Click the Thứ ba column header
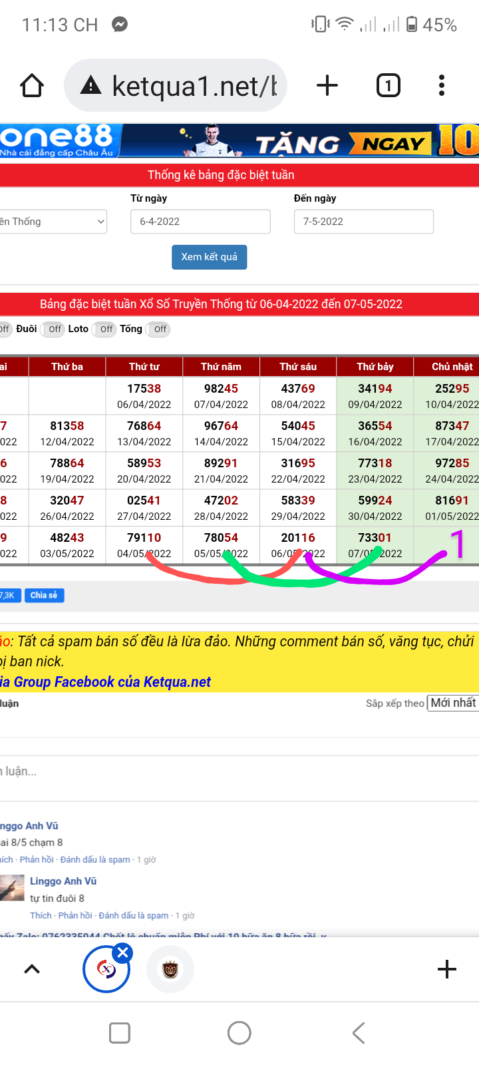Screen dimensions: 479x1065 67,367
